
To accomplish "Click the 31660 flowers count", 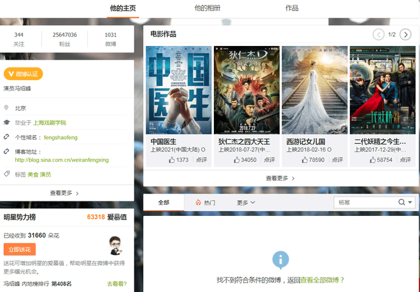I will tap(37, 236).
